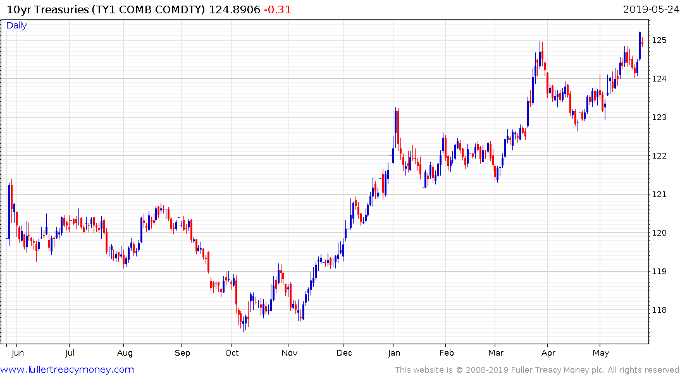
Task: Click the Feb month axis label
Action: tap(447, 352)
